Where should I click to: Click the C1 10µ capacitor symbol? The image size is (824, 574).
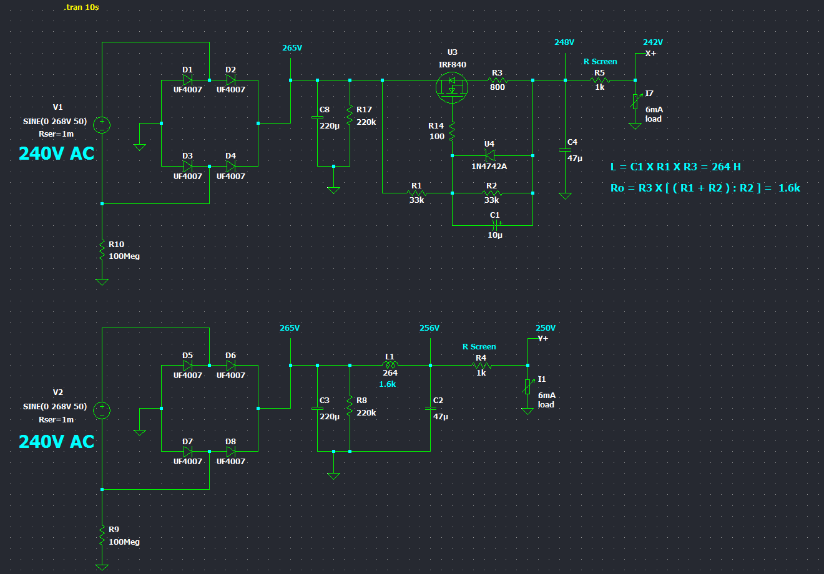click(x=495, y=225)
